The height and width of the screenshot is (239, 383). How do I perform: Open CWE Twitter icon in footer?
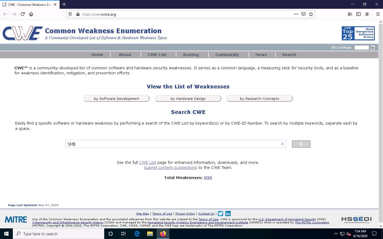coord(220,214)
